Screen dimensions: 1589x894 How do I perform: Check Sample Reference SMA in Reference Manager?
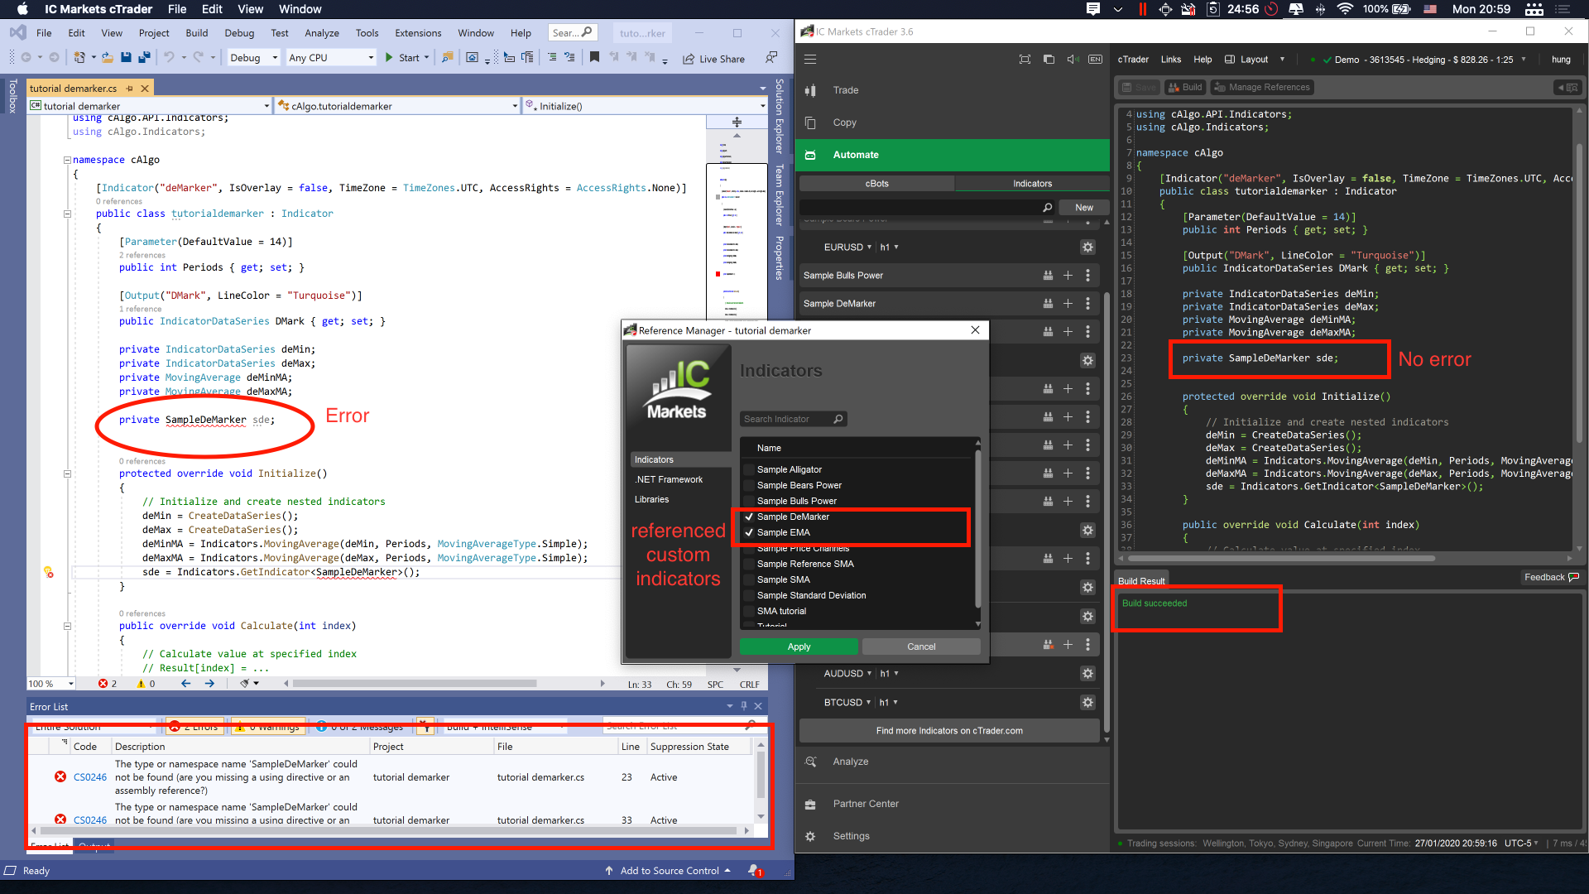tap(749, 565)
